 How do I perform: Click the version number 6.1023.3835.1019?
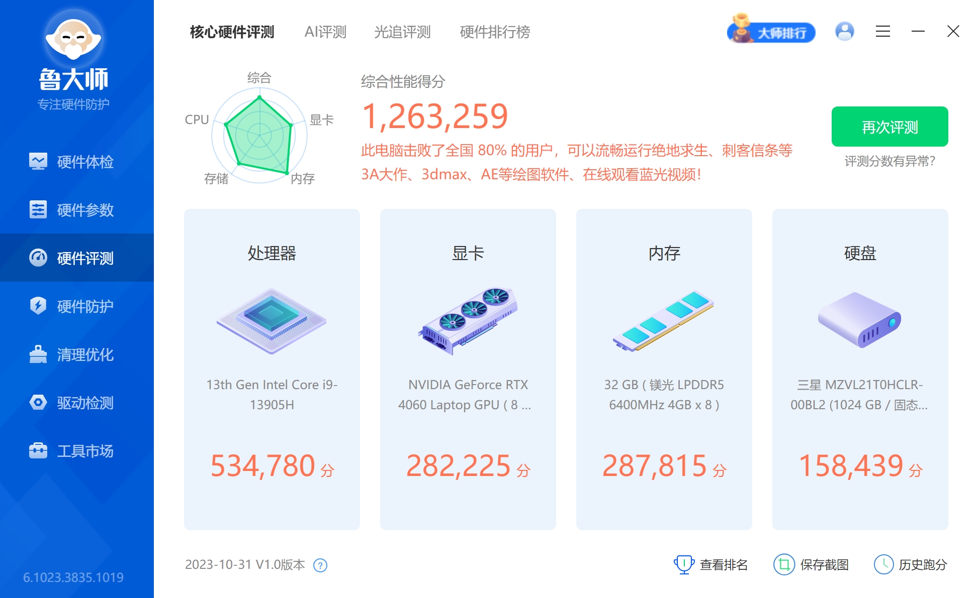(x=73, y=577)
